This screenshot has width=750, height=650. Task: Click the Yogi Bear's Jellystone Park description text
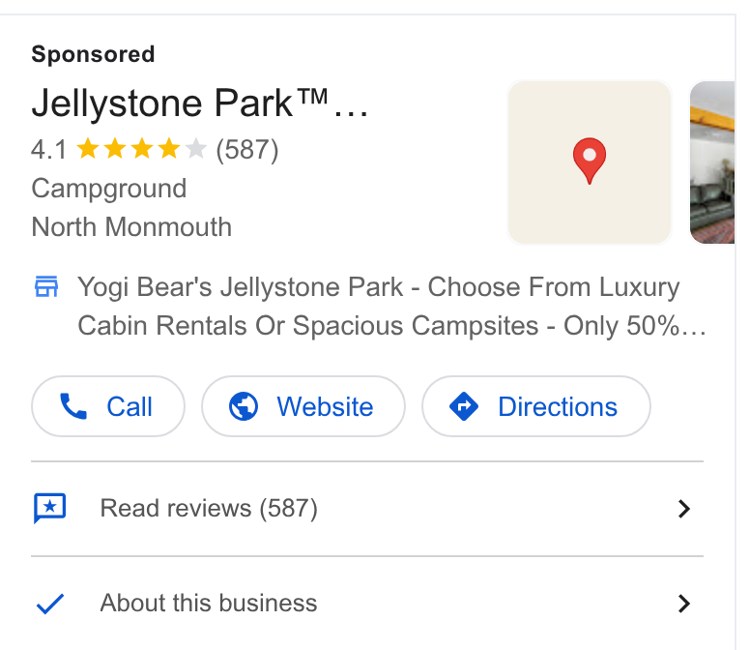(x=392, y=307)
